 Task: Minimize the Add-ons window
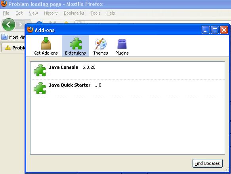206,30
